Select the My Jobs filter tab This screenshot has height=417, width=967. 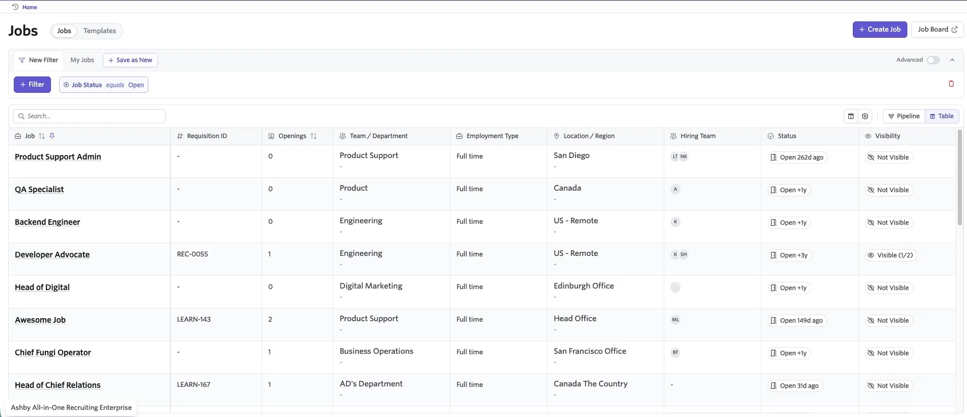82,60
